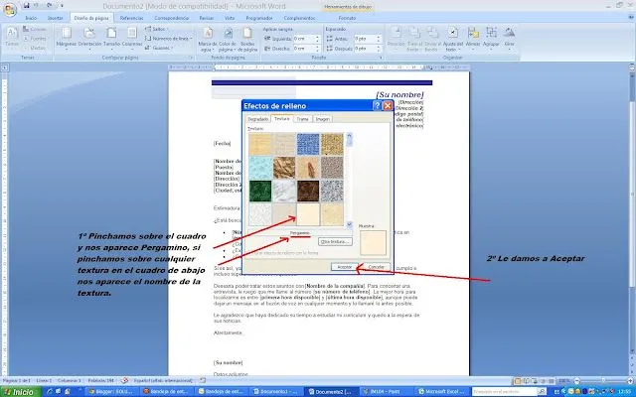This screenshot has width=636, height=397.
Task: Open the Girar rotate menu
Action: click(510, 40)
